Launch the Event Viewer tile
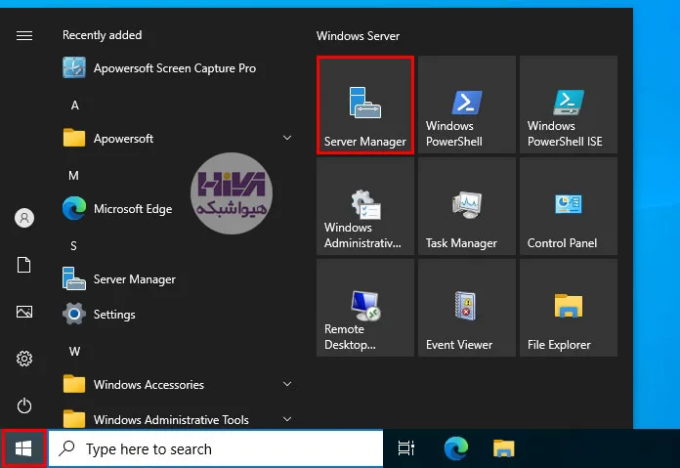Viewport: 680px width, 468px height. [467, 308]
